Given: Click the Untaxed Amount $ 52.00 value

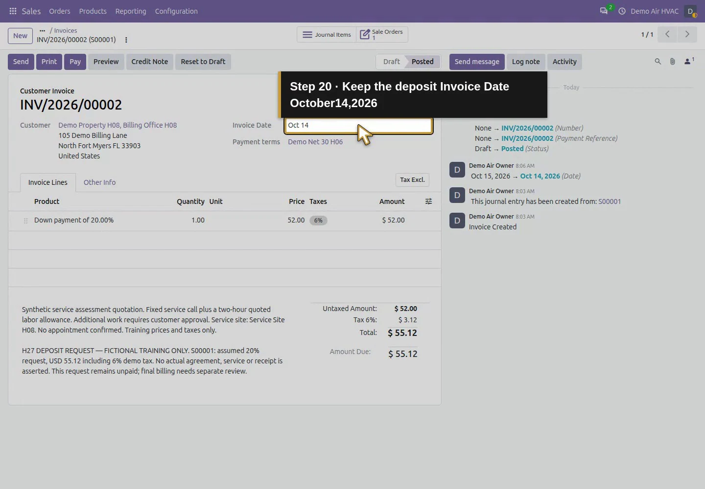Looking at the screenshot, I should [x=406, y=309].
